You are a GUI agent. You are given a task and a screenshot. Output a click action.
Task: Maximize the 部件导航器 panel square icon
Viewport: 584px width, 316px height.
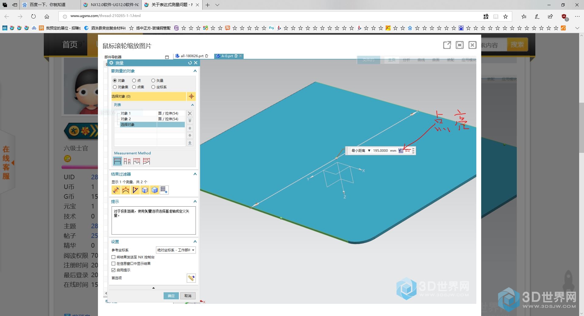point(167,57)
